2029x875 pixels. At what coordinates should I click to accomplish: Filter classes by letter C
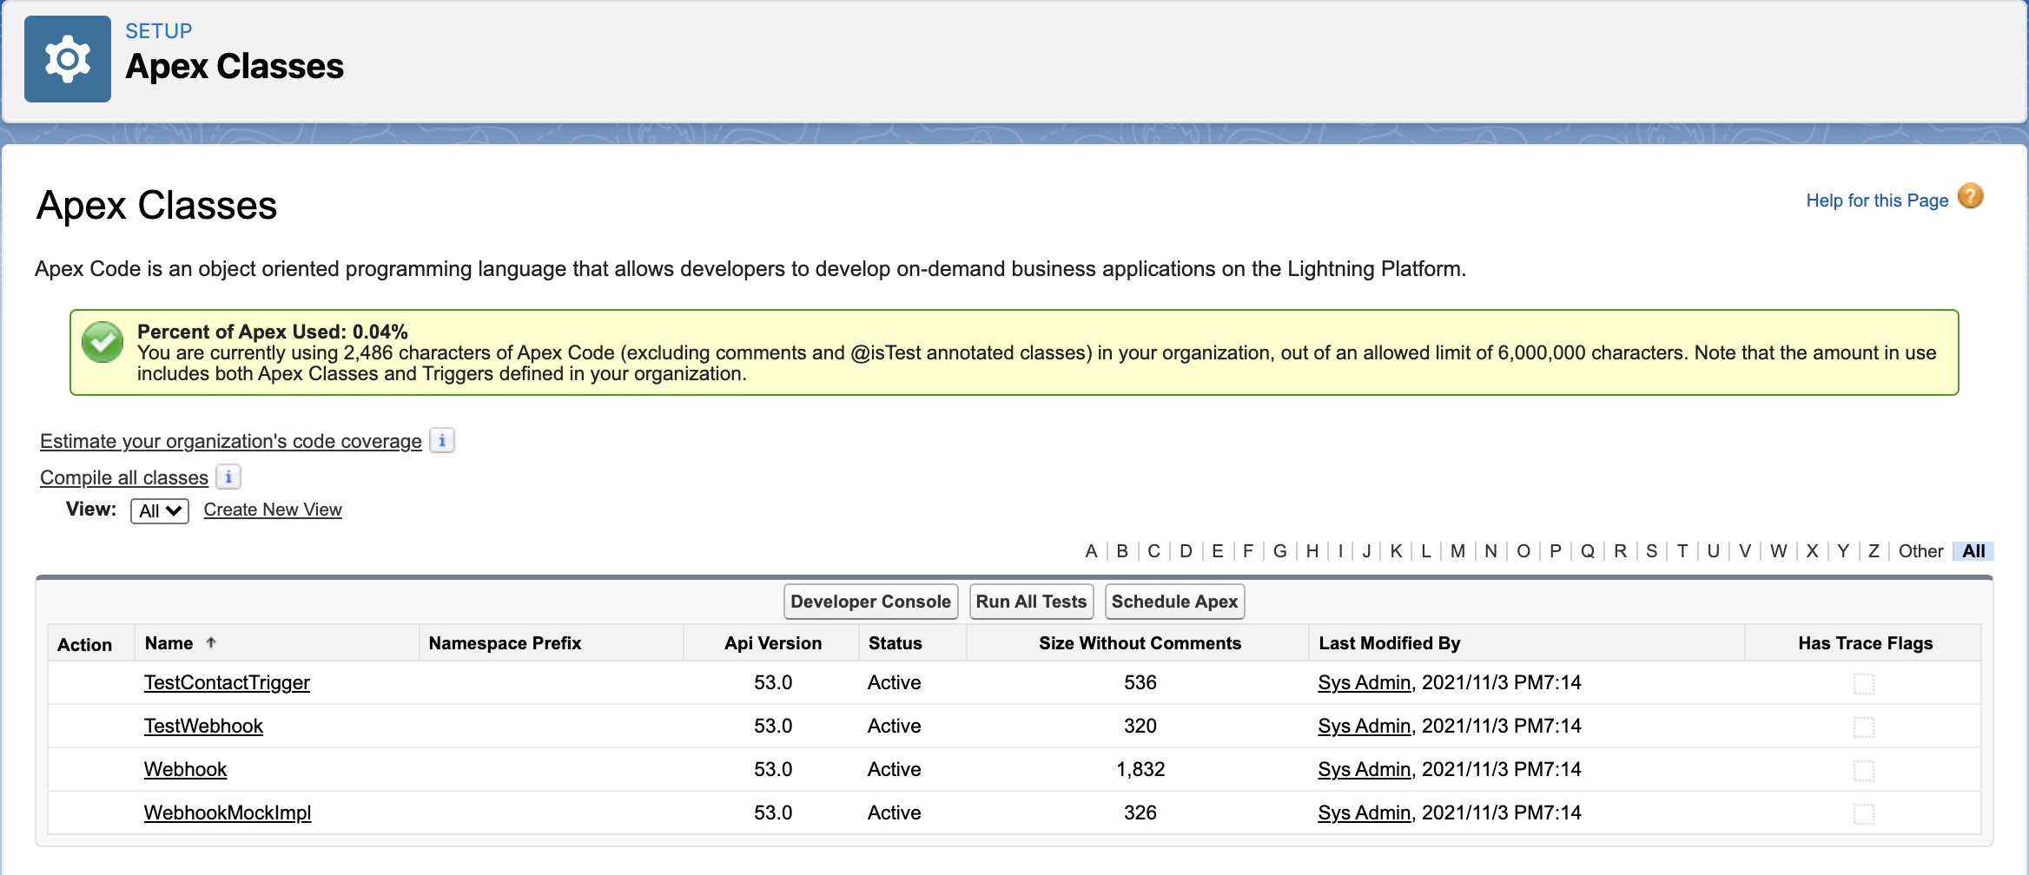tap(1153, 551)
